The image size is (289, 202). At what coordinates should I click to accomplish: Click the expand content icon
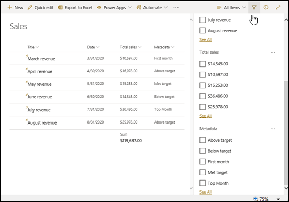278,7
